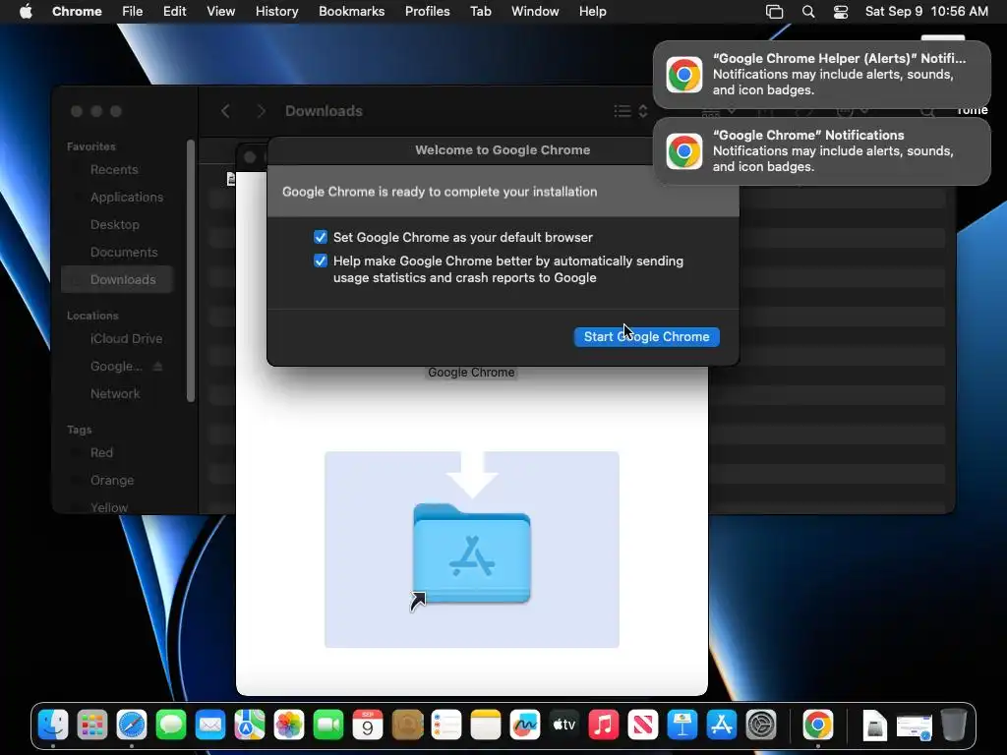This screenshot has height=755, width=1007.
Task: Click Start Google Chrome button
Action: tap(646, 337)
